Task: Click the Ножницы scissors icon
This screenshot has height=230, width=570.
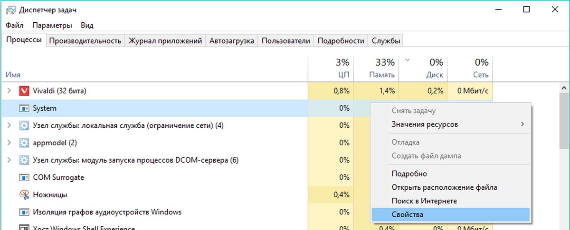Action: pyautogui.click(x=24, y=195)
